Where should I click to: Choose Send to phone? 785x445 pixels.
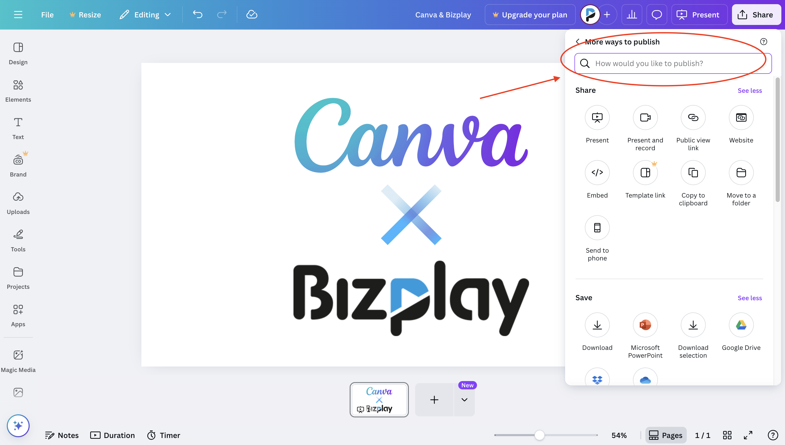(x=597, y=238)
